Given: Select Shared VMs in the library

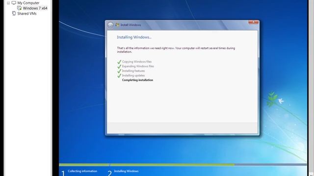Looking at the screenshot, I should (27, 14).
